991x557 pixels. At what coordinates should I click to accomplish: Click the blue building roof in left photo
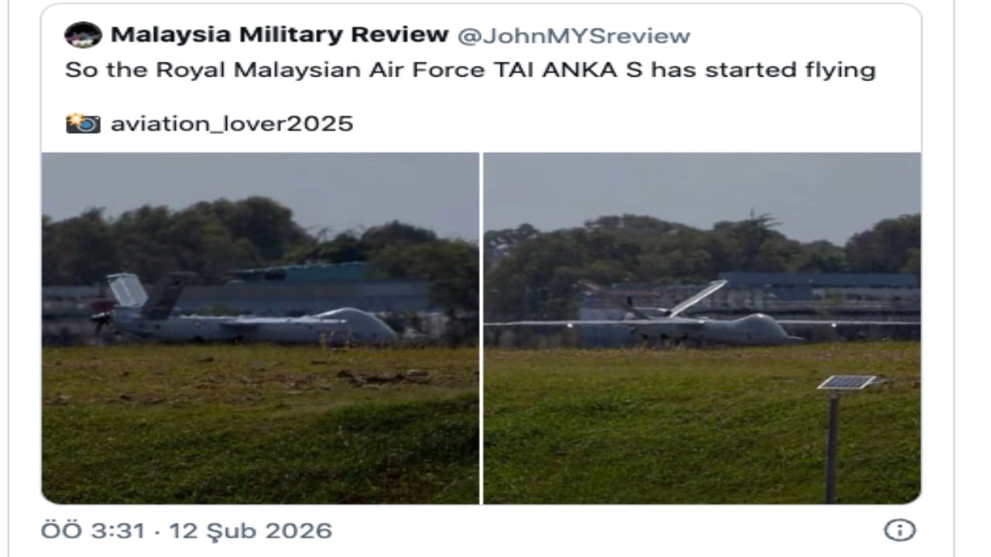300,272
